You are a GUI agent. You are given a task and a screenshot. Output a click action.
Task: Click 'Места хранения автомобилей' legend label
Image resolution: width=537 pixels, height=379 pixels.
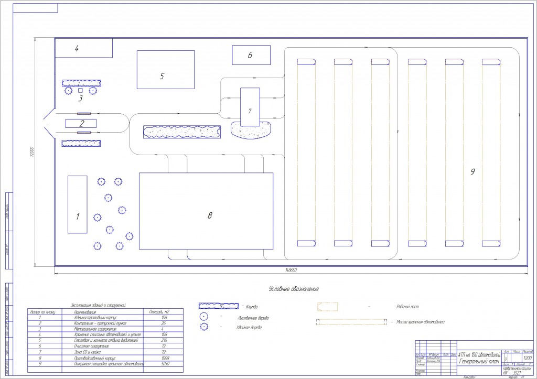[421, 322]
